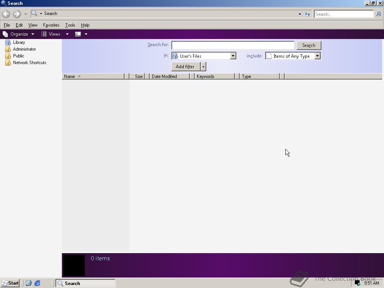This screenshot has height=288, width=384.
Task: Click the Add filter button
Action: pyautogui.click(x=185, y=67)
